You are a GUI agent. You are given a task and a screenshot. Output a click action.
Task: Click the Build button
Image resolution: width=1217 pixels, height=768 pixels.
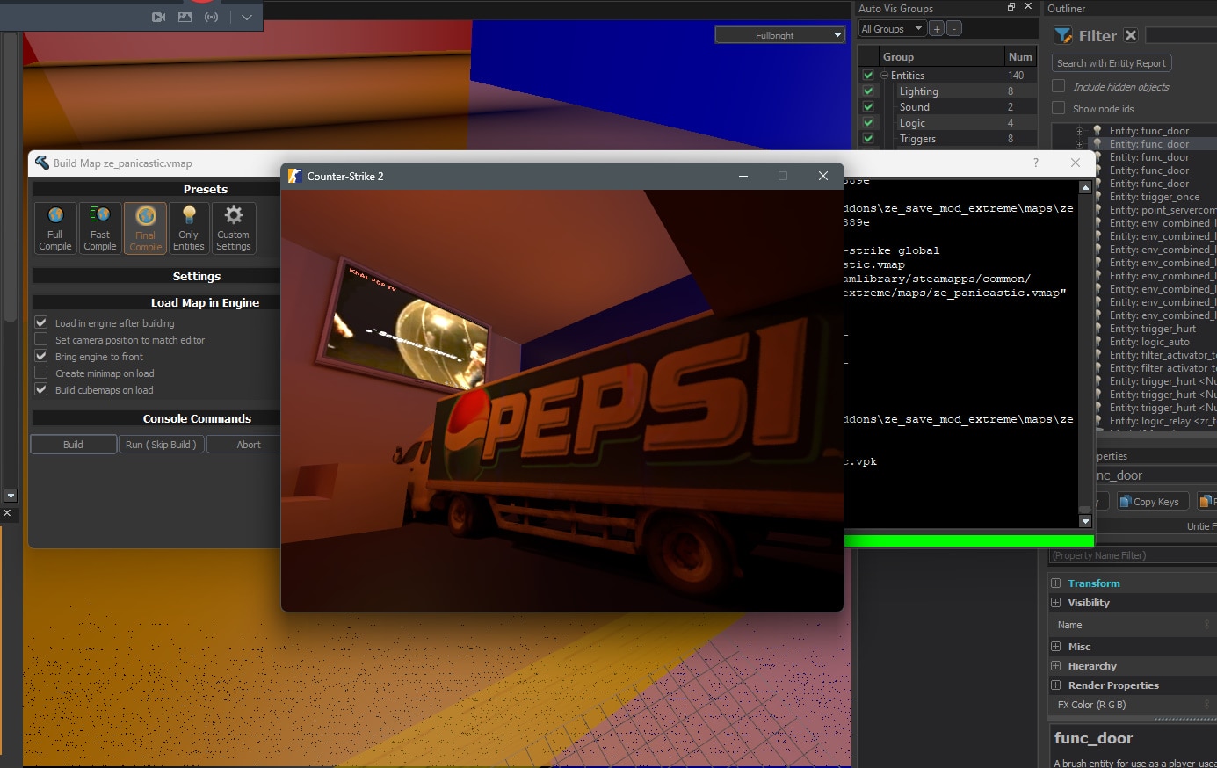[74, 445]
